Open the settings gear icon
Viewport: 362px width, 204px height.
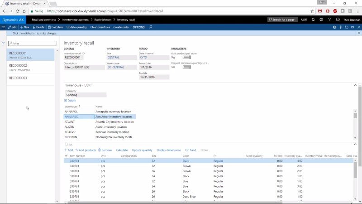click(321, 19)
